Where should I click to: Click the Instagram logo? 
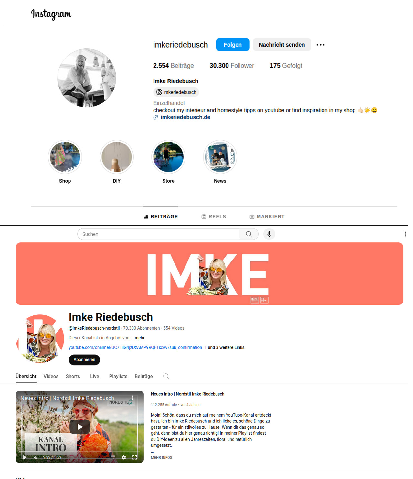point(51,14)
